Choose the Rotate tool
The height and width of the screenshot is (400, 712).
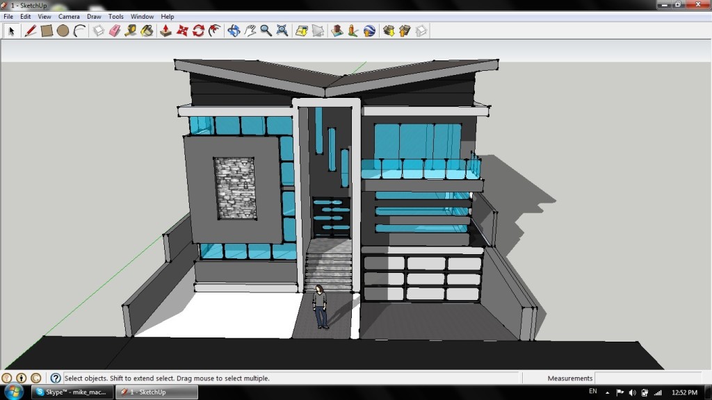200,31
